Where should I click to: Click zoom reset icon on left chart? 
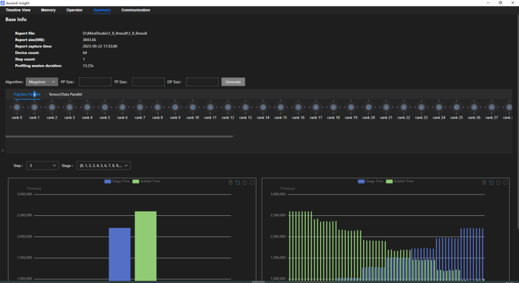click(x=245, y=183)
